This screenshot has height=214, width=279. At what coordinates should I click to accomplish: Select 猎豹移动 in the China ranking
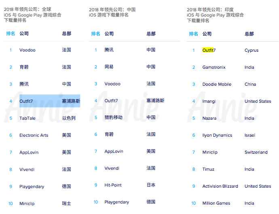(x=113, y=117)
